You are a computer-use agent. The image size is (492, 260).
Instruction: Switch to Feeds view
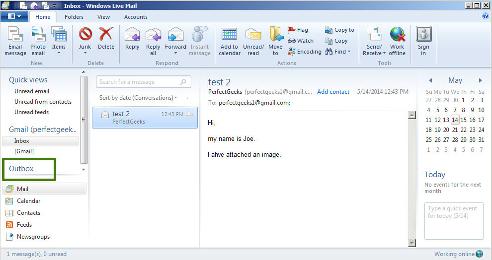pos(19,225)
